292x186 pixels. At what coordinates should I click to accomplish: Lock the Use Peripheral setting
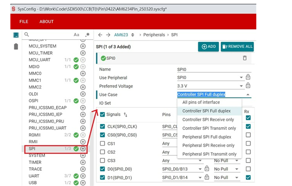tap(248, 77)
